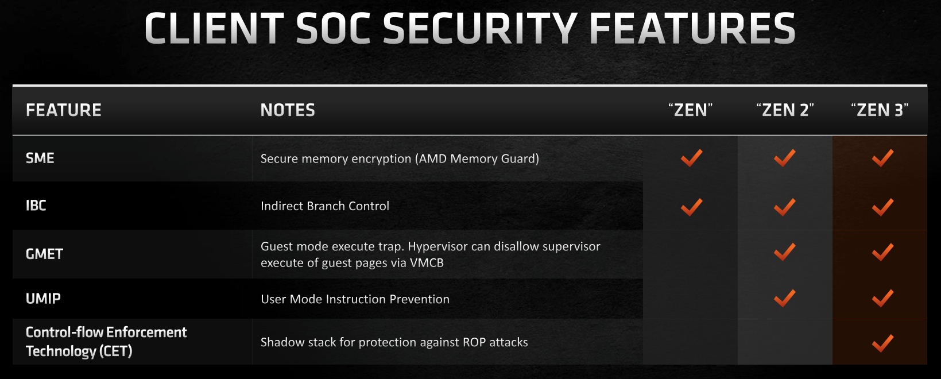Click the SME checkmark under Zen column

click(692, 158)
